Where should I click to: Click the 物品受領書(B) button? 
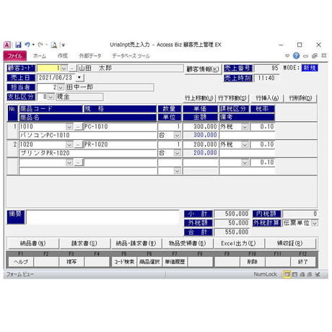pos(188,243)
